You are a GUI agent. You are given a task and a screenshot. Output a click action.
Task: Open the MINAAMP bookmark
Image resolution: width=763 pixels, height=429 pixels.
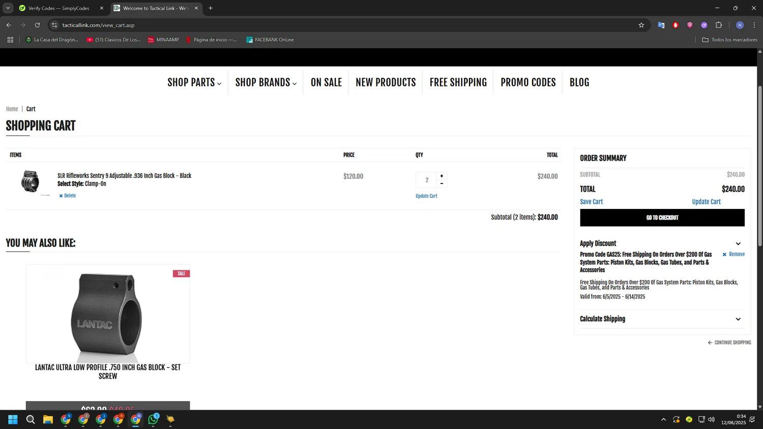coord(163,40)
